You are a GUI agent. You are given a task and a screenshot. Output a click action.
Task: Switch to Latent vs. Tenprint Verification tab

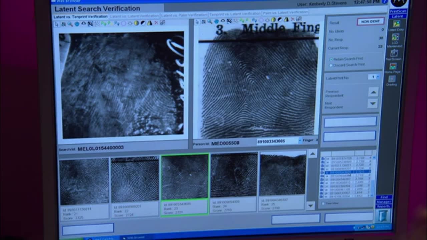pos(80,17)
